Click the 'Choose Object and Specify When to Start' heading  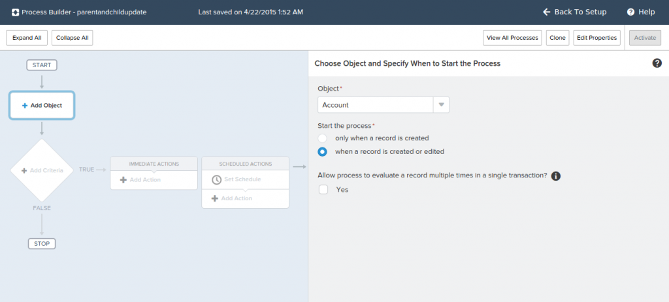pos(408,63)
